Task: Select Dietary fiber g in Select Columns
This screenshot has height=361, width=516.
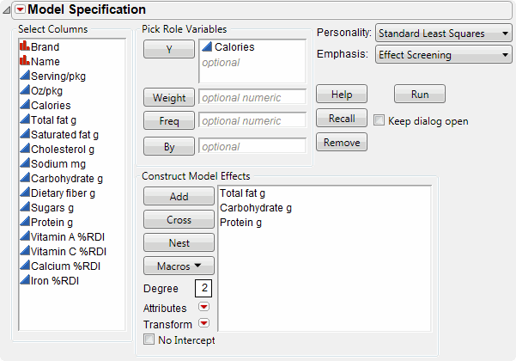Action: click(64, 193)
